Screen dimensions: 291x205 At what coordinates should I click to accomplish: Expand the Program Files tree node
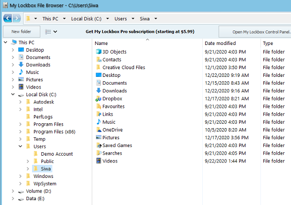click(x=20, y=124)
